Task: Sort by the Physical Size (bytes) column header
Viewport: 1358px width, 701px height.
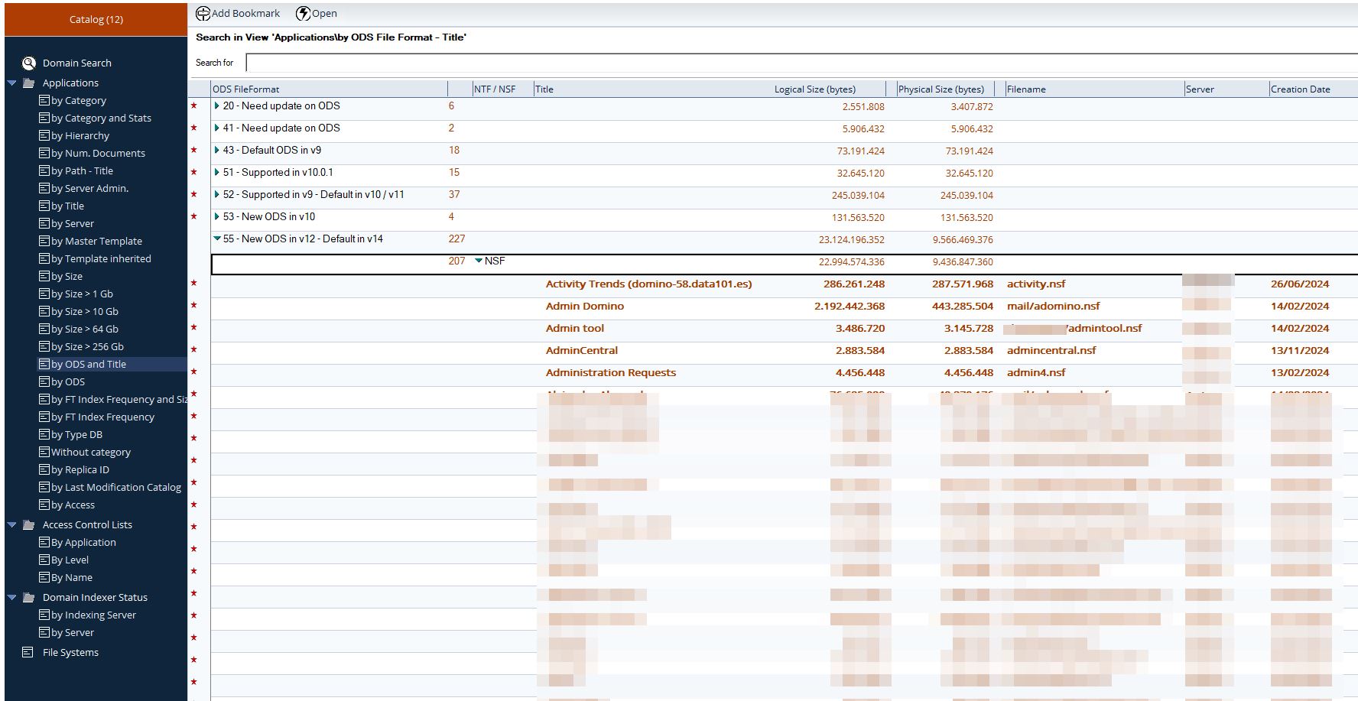Action: coord(941,89)
